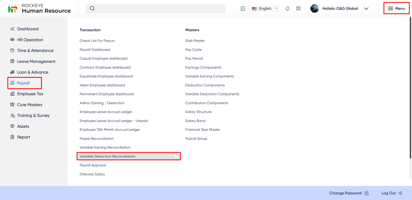This screenshot has height=200, width=412.
Task: Click the Rockeye HR logo
Action: point(13,8)
